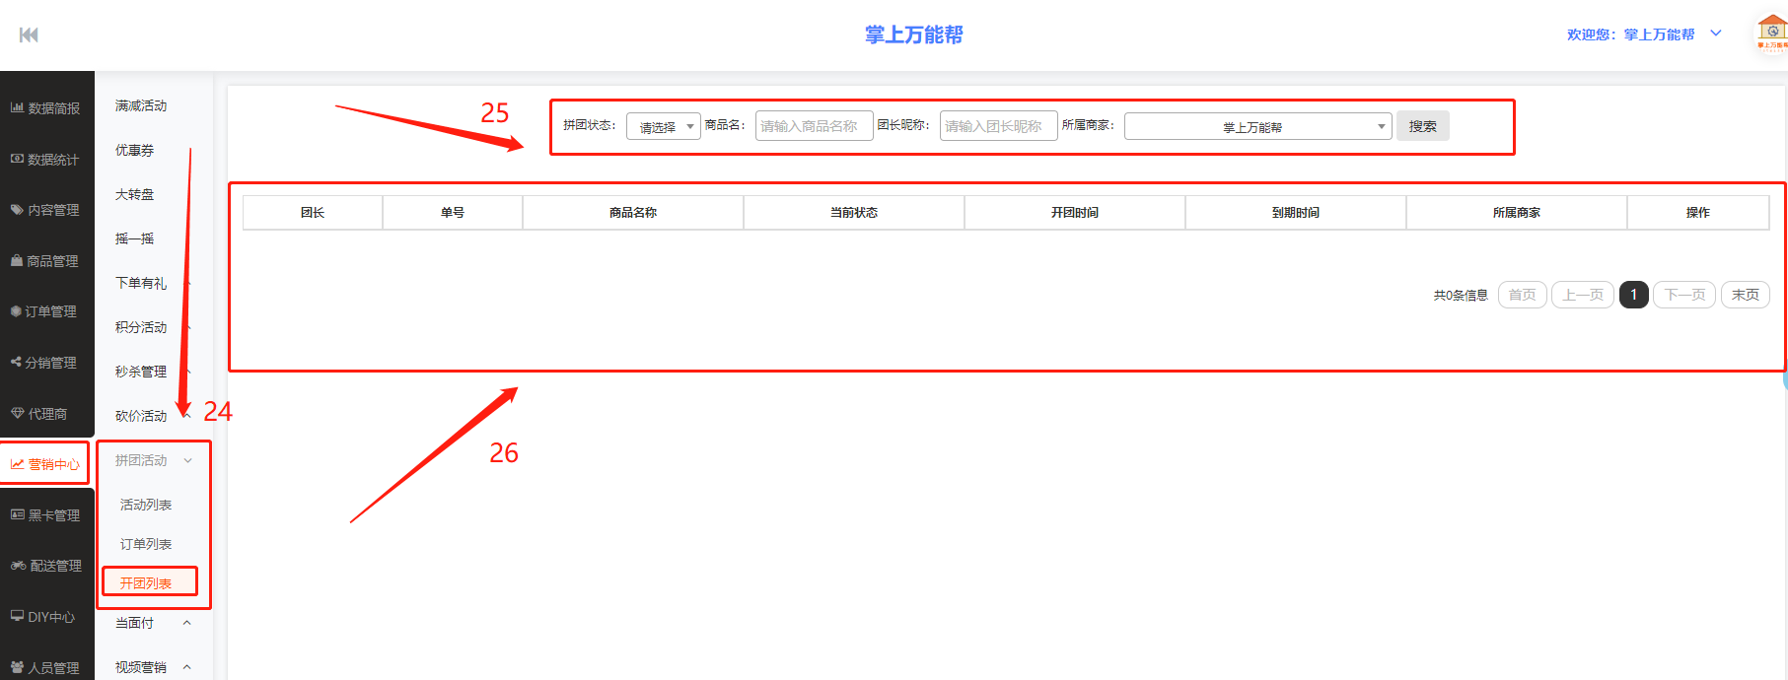
Task: Select 订单列表 in the submenu
Action: (x=146, y=544)
